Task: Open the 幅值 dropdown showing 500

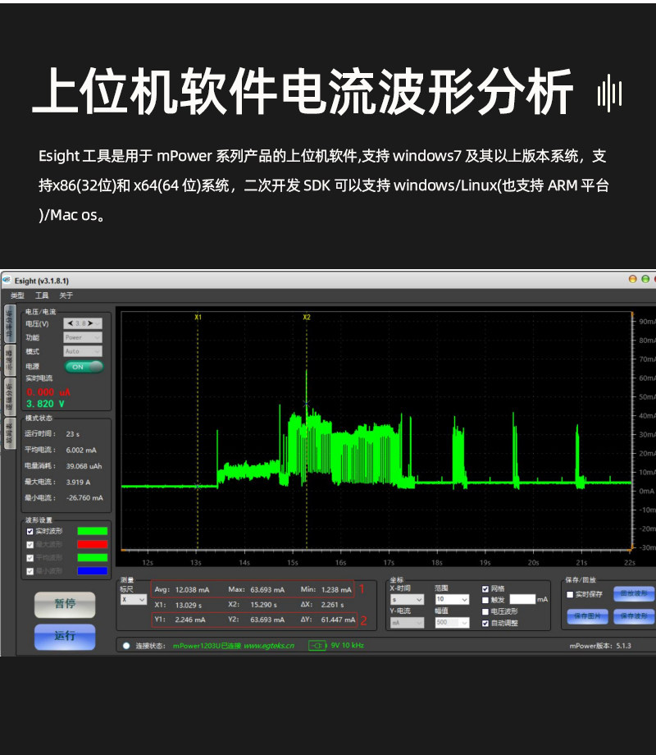Action: 452,623
